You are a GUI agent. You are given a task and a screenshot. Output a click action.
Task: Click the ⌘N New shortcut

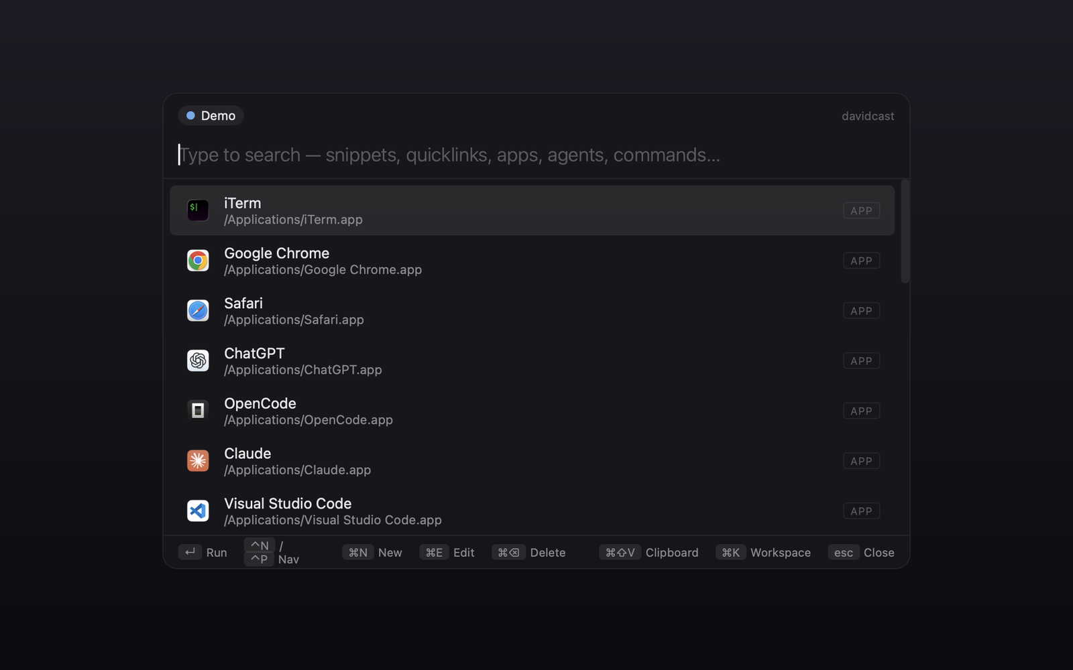372,553
